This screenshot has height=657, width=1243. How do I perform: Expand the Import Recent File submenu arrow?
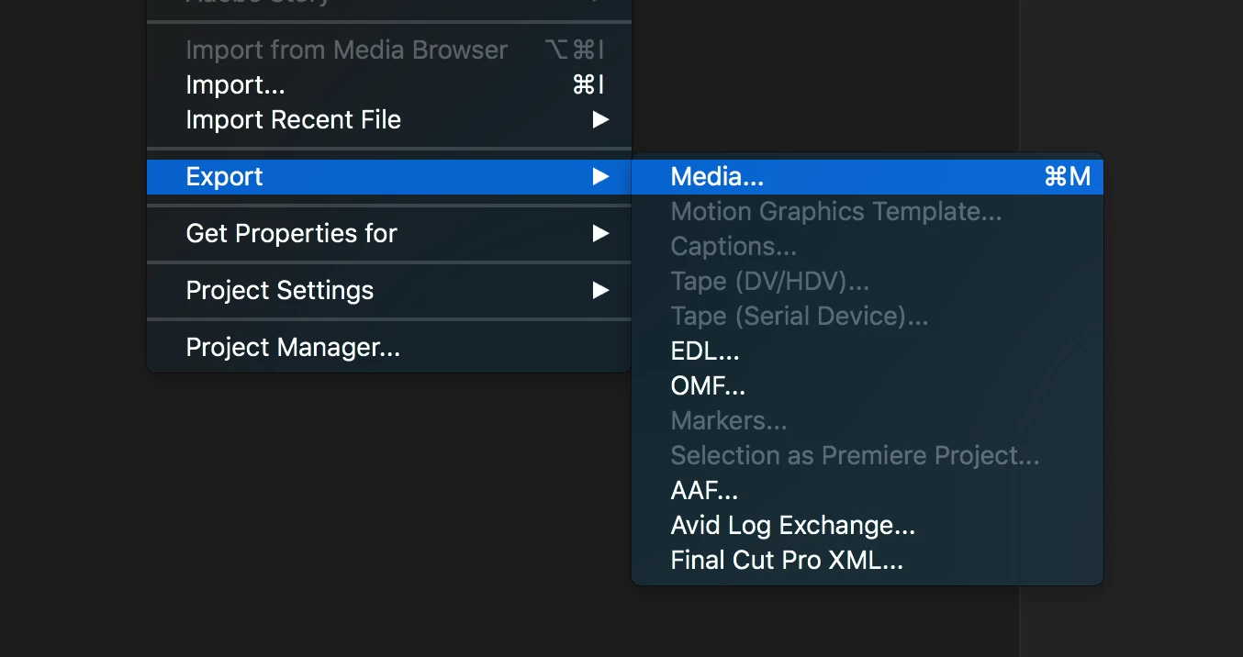pos(600,119)
